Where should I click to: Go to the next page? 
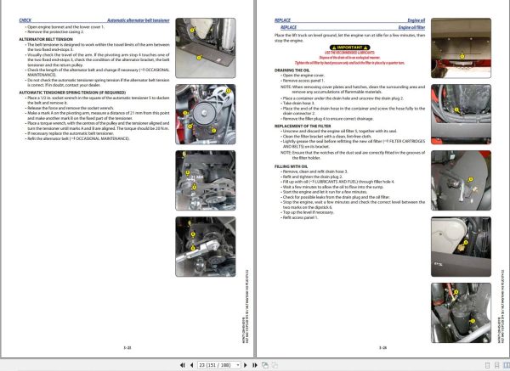246,365
